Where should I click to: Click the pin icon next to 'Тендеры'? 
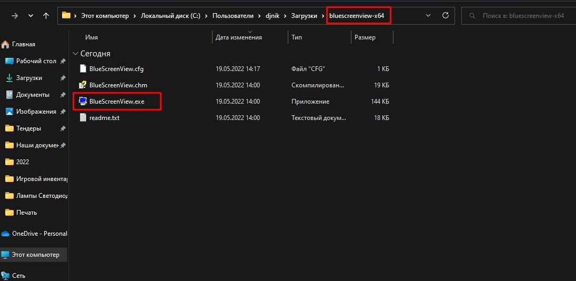[63, 128]
